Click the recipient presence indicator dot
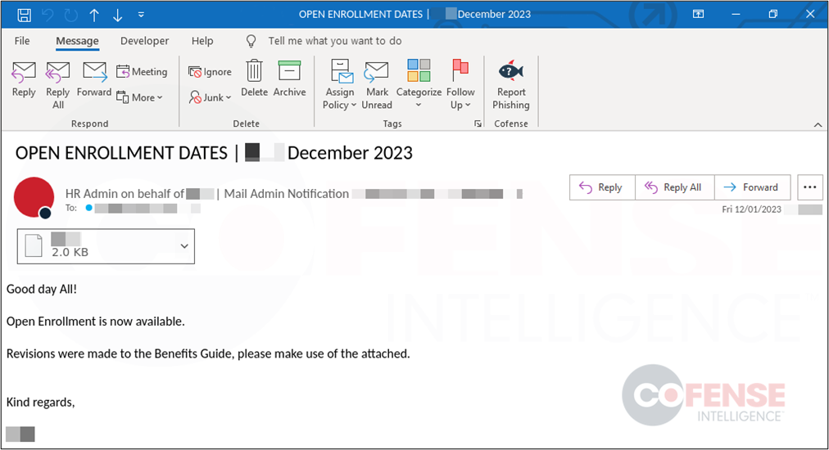 [x=88, y=208]
